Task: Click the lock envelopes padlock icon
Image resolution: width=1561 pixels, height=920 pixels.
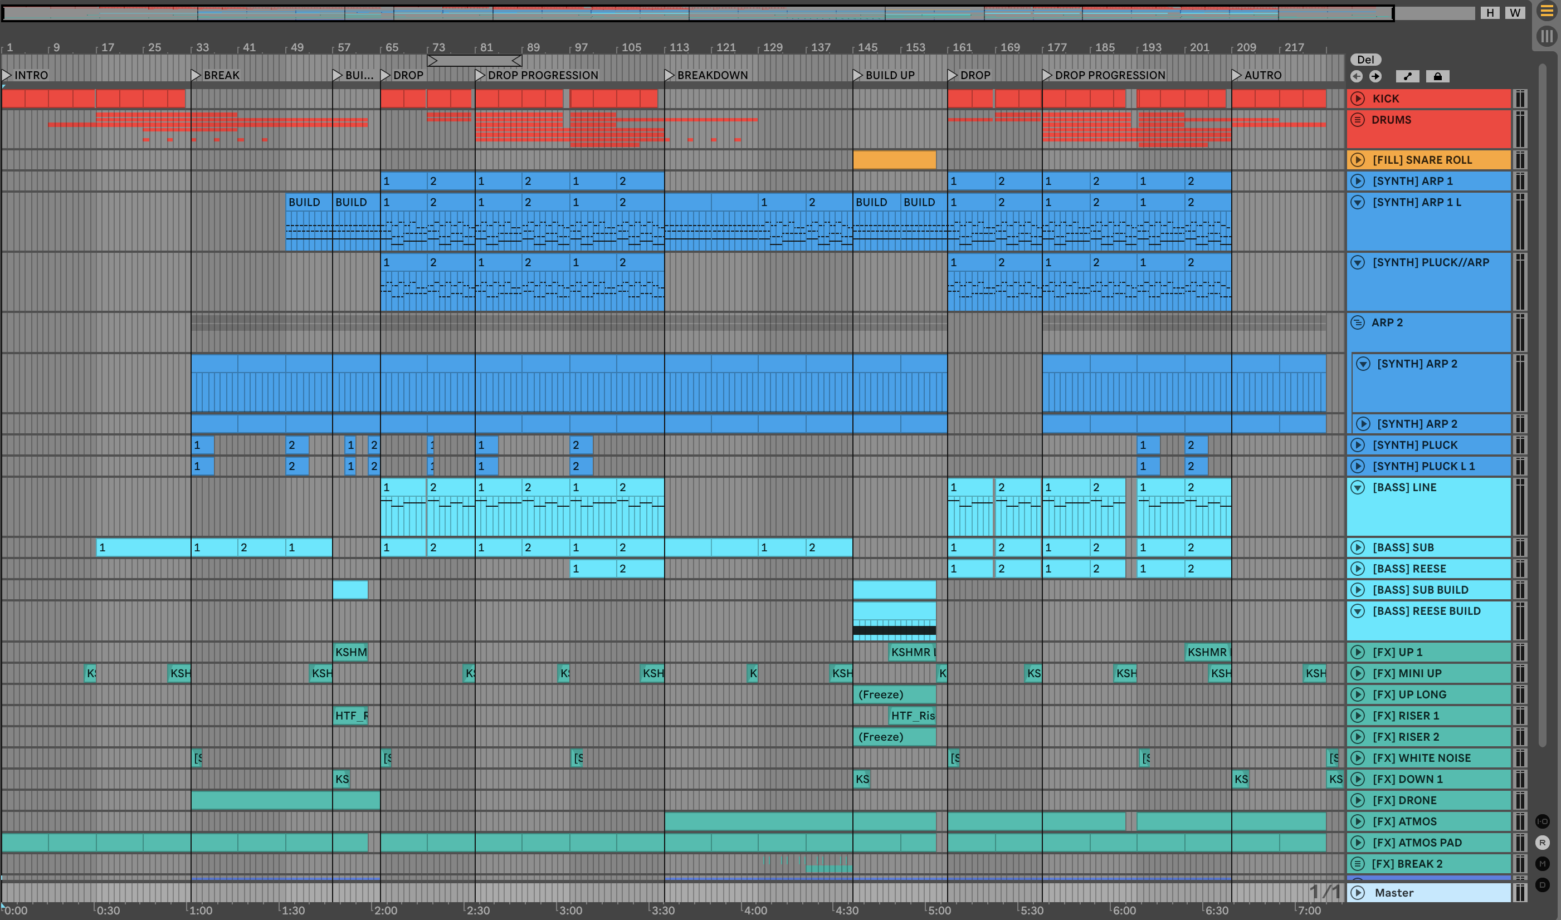Action: coord(1437,76)
